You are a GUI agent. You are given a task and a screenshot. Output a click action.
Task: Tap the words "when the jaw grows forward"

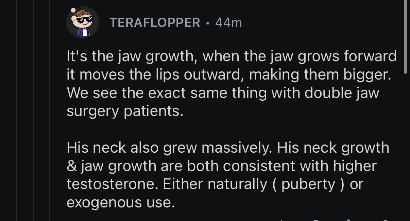[x=300, y=56]
